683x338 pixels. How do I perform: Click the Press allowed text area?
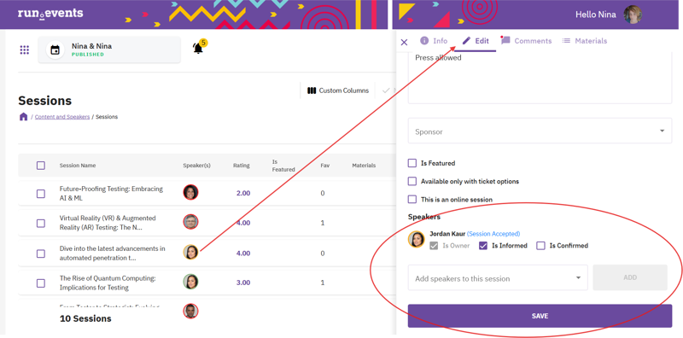540,78
